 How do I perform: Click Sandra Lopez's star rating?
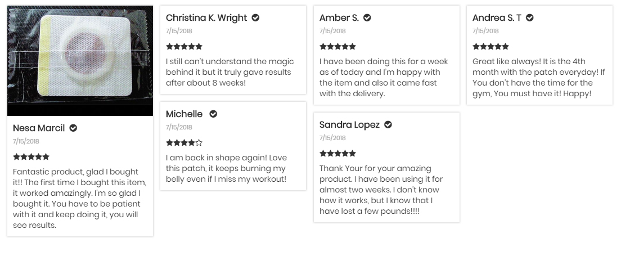coord(337,154)
